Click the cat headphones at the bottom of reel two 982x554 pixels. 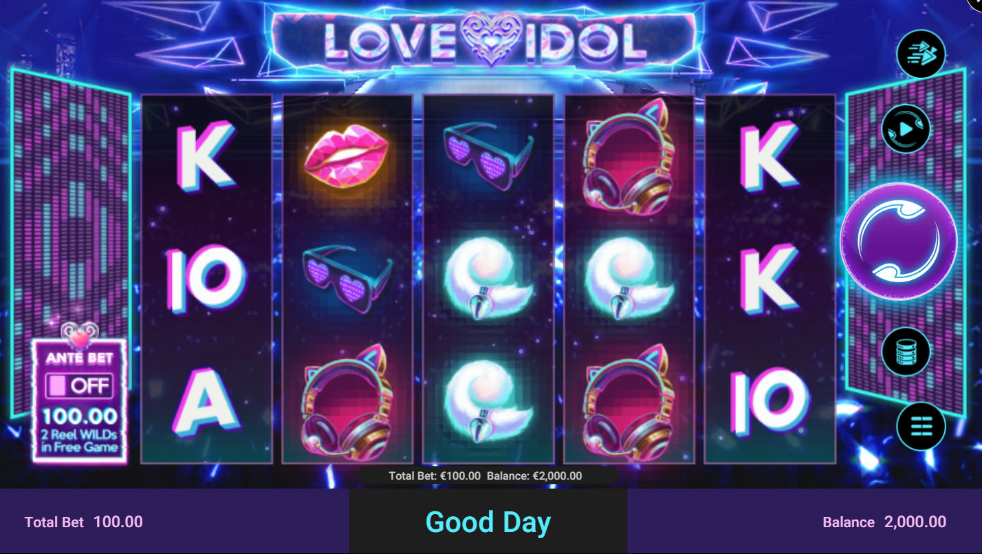click(x=347, y=404)
